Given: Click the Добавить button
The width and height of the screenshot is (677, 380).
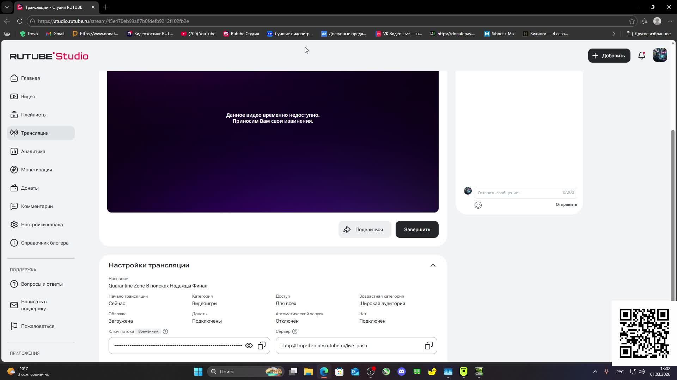Looking at the screenshot, I should [x=609, y=56].
